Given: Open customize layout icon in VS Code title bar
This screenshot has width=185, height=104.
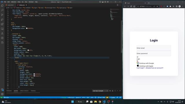Looking at the screenshot, I should click(x=108, y=2).
